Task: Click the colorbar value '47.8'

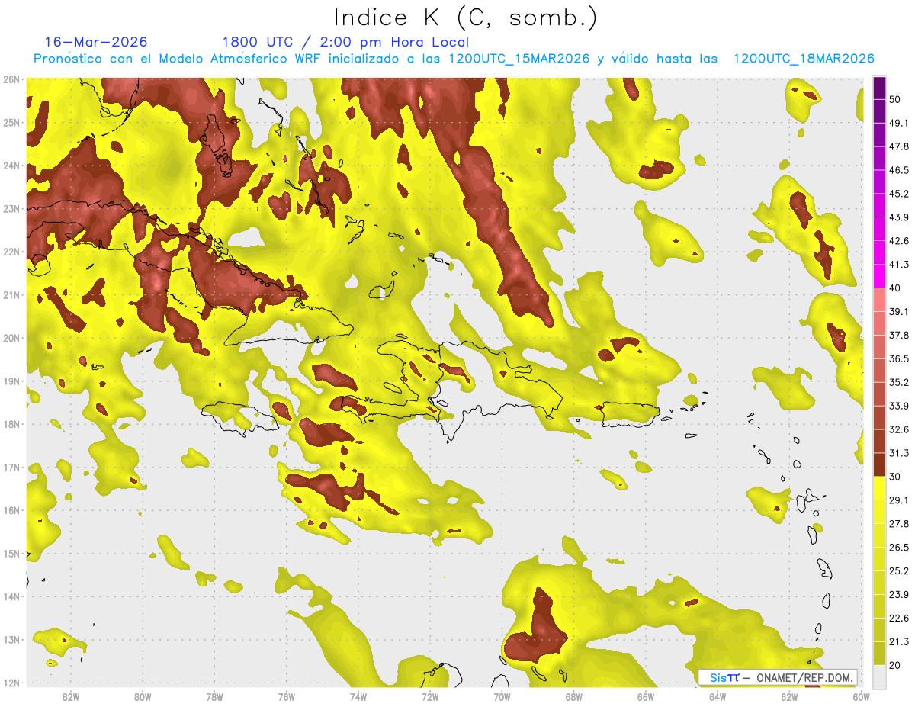Action: coord(898,146)
